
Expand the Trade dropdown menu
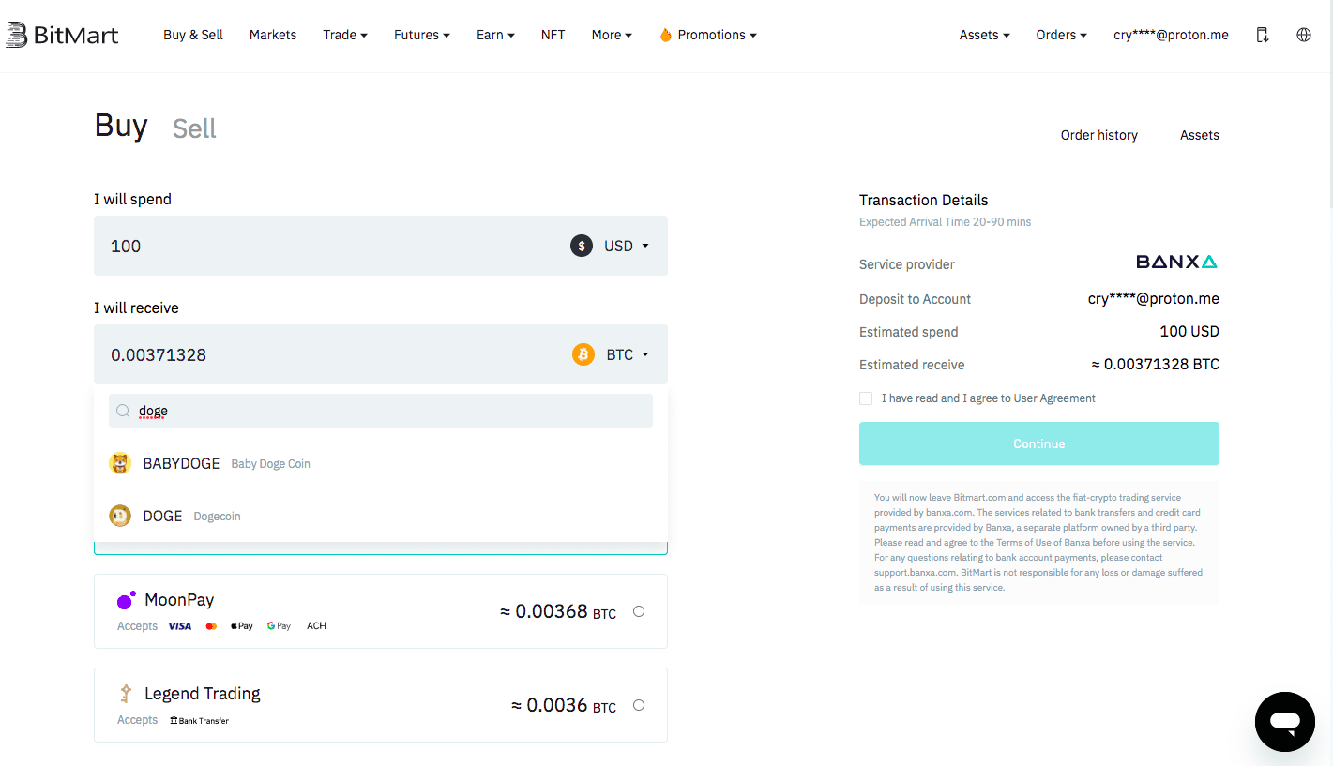345,35
